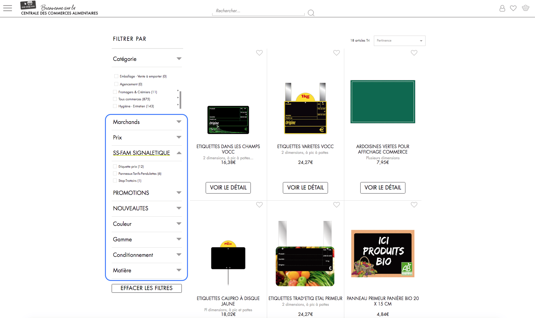Favorite Etiquettes Calipro product heart icon
The image size is (535, 318).
(259, 205)
